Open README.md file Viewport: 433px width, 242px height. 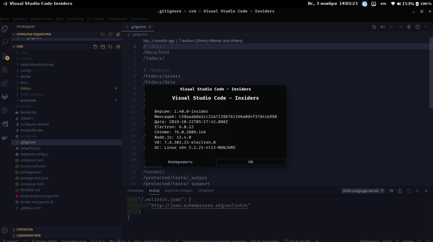coord(66,190)
